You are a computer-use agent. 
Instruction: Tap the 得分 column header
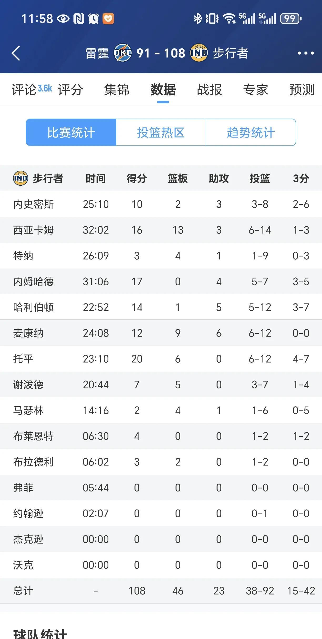tap(137, 178)
